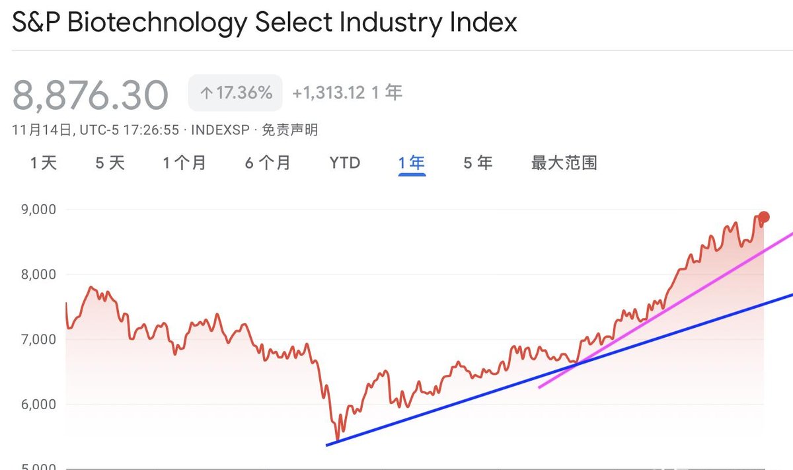The image size is (793, 470).
Task: Switch to the 5天 chart view
Action: coord(108,163)
